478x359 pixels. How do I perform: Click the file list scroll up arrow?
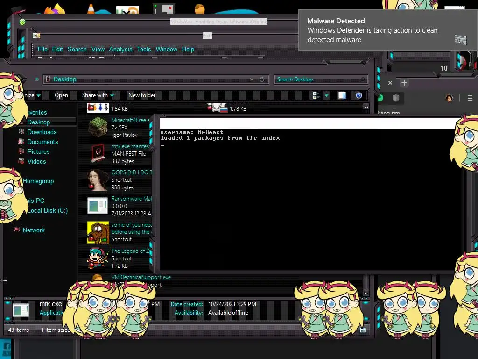pos(366,107)
